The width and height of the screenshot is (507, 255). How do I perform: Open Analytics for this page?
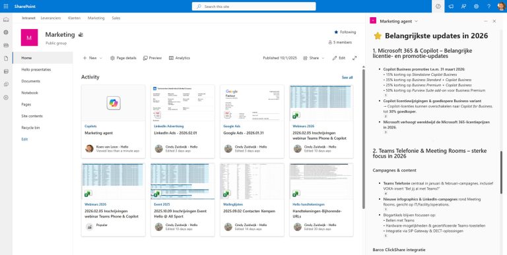click(x=180, y=58)
